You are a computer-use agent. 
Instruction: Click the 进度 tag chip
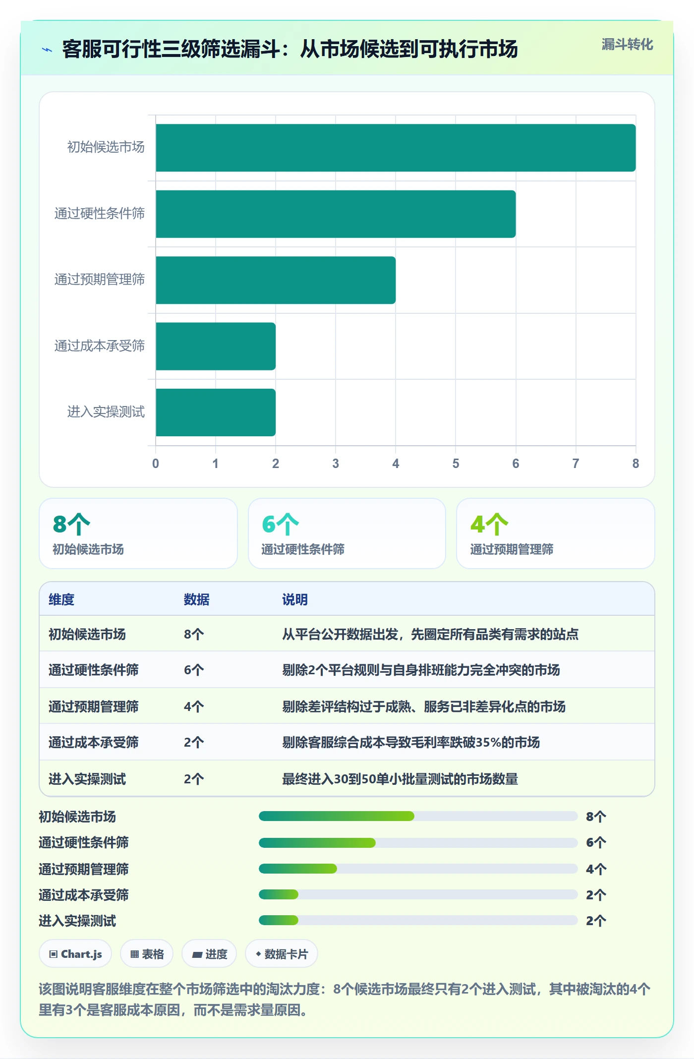tap(209, 954)
